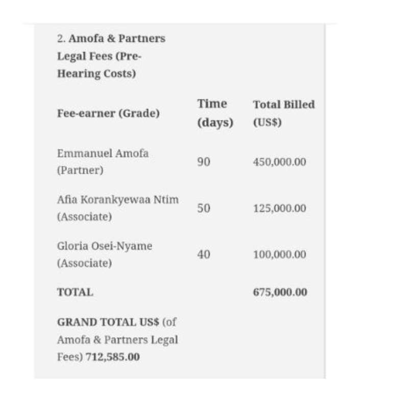The width and height of the screenshot is (393, 394).
Task: Click the 450,000.00 billed amount
Action: [x=279, y=162]
